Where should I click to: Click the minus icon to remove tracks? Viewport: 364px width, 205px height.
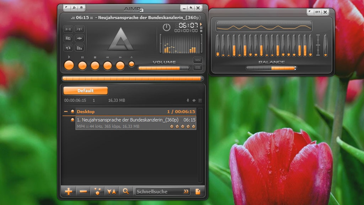(x=83, y=191)
